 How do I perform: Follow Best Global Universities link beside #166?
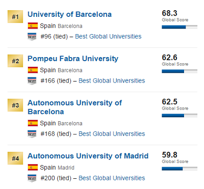[x=112, y=80]
